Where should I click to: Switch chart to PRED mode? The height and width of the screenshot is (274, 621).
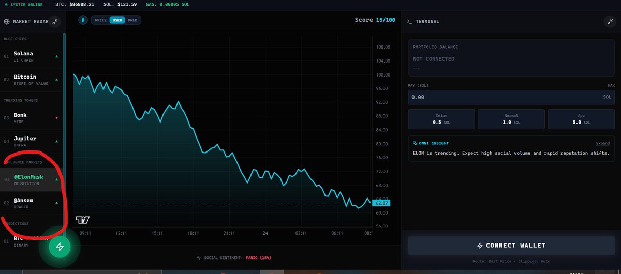pos(132,20)
